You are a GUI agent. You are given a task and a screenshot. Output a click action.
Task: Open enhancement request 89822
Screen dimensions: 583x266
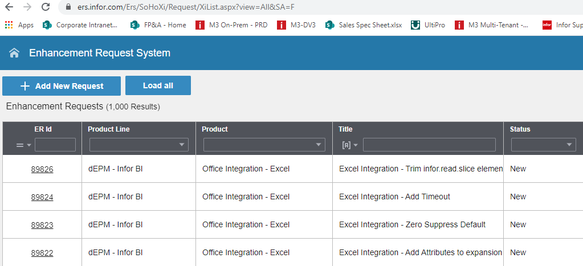(42, 253)
